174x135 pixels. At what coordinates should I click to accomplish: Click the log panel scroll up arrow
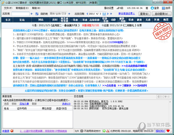pyautogui.click(x=170, y=102)
